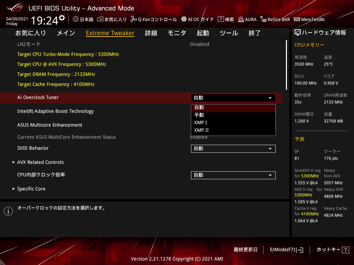The height and width of the screenshot is (265, 354).
Task: Open the favorites list icon in toolbar
Action: 100,19
